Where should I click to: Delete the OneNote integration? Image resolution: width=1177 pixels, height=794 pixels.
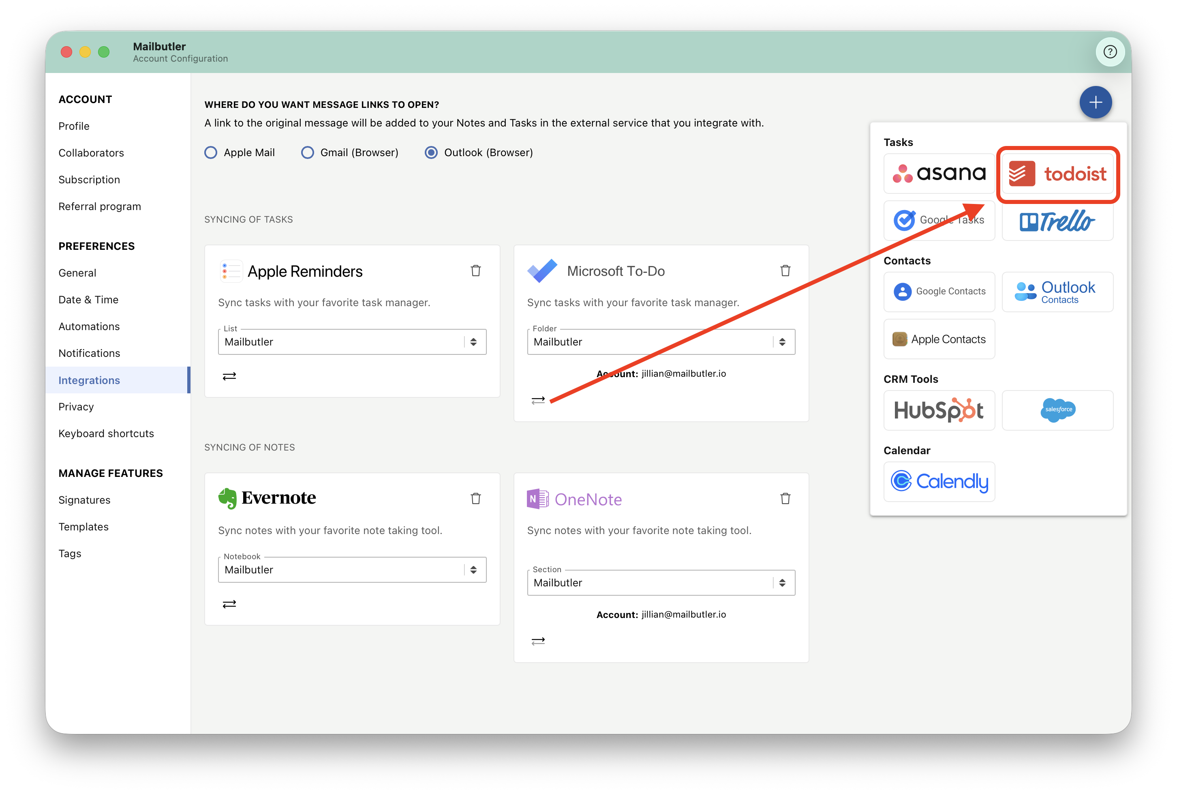tap(785, 499)
